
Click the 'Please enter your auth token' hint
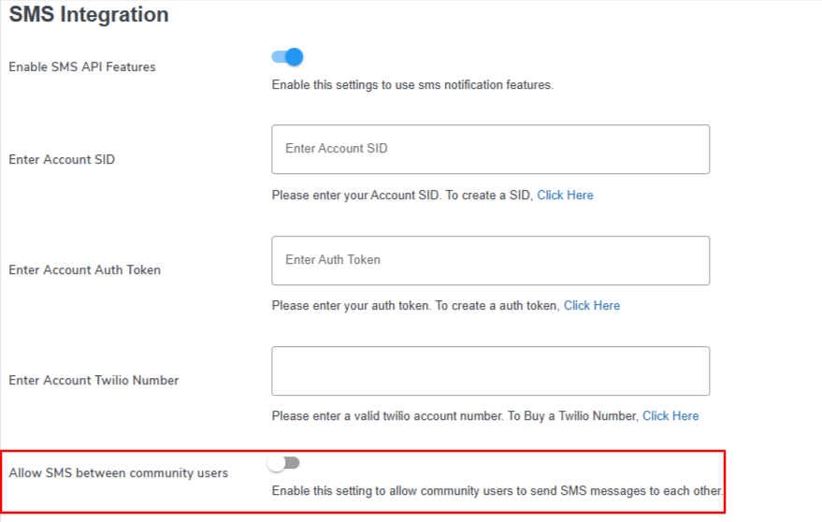coord(416,305)
